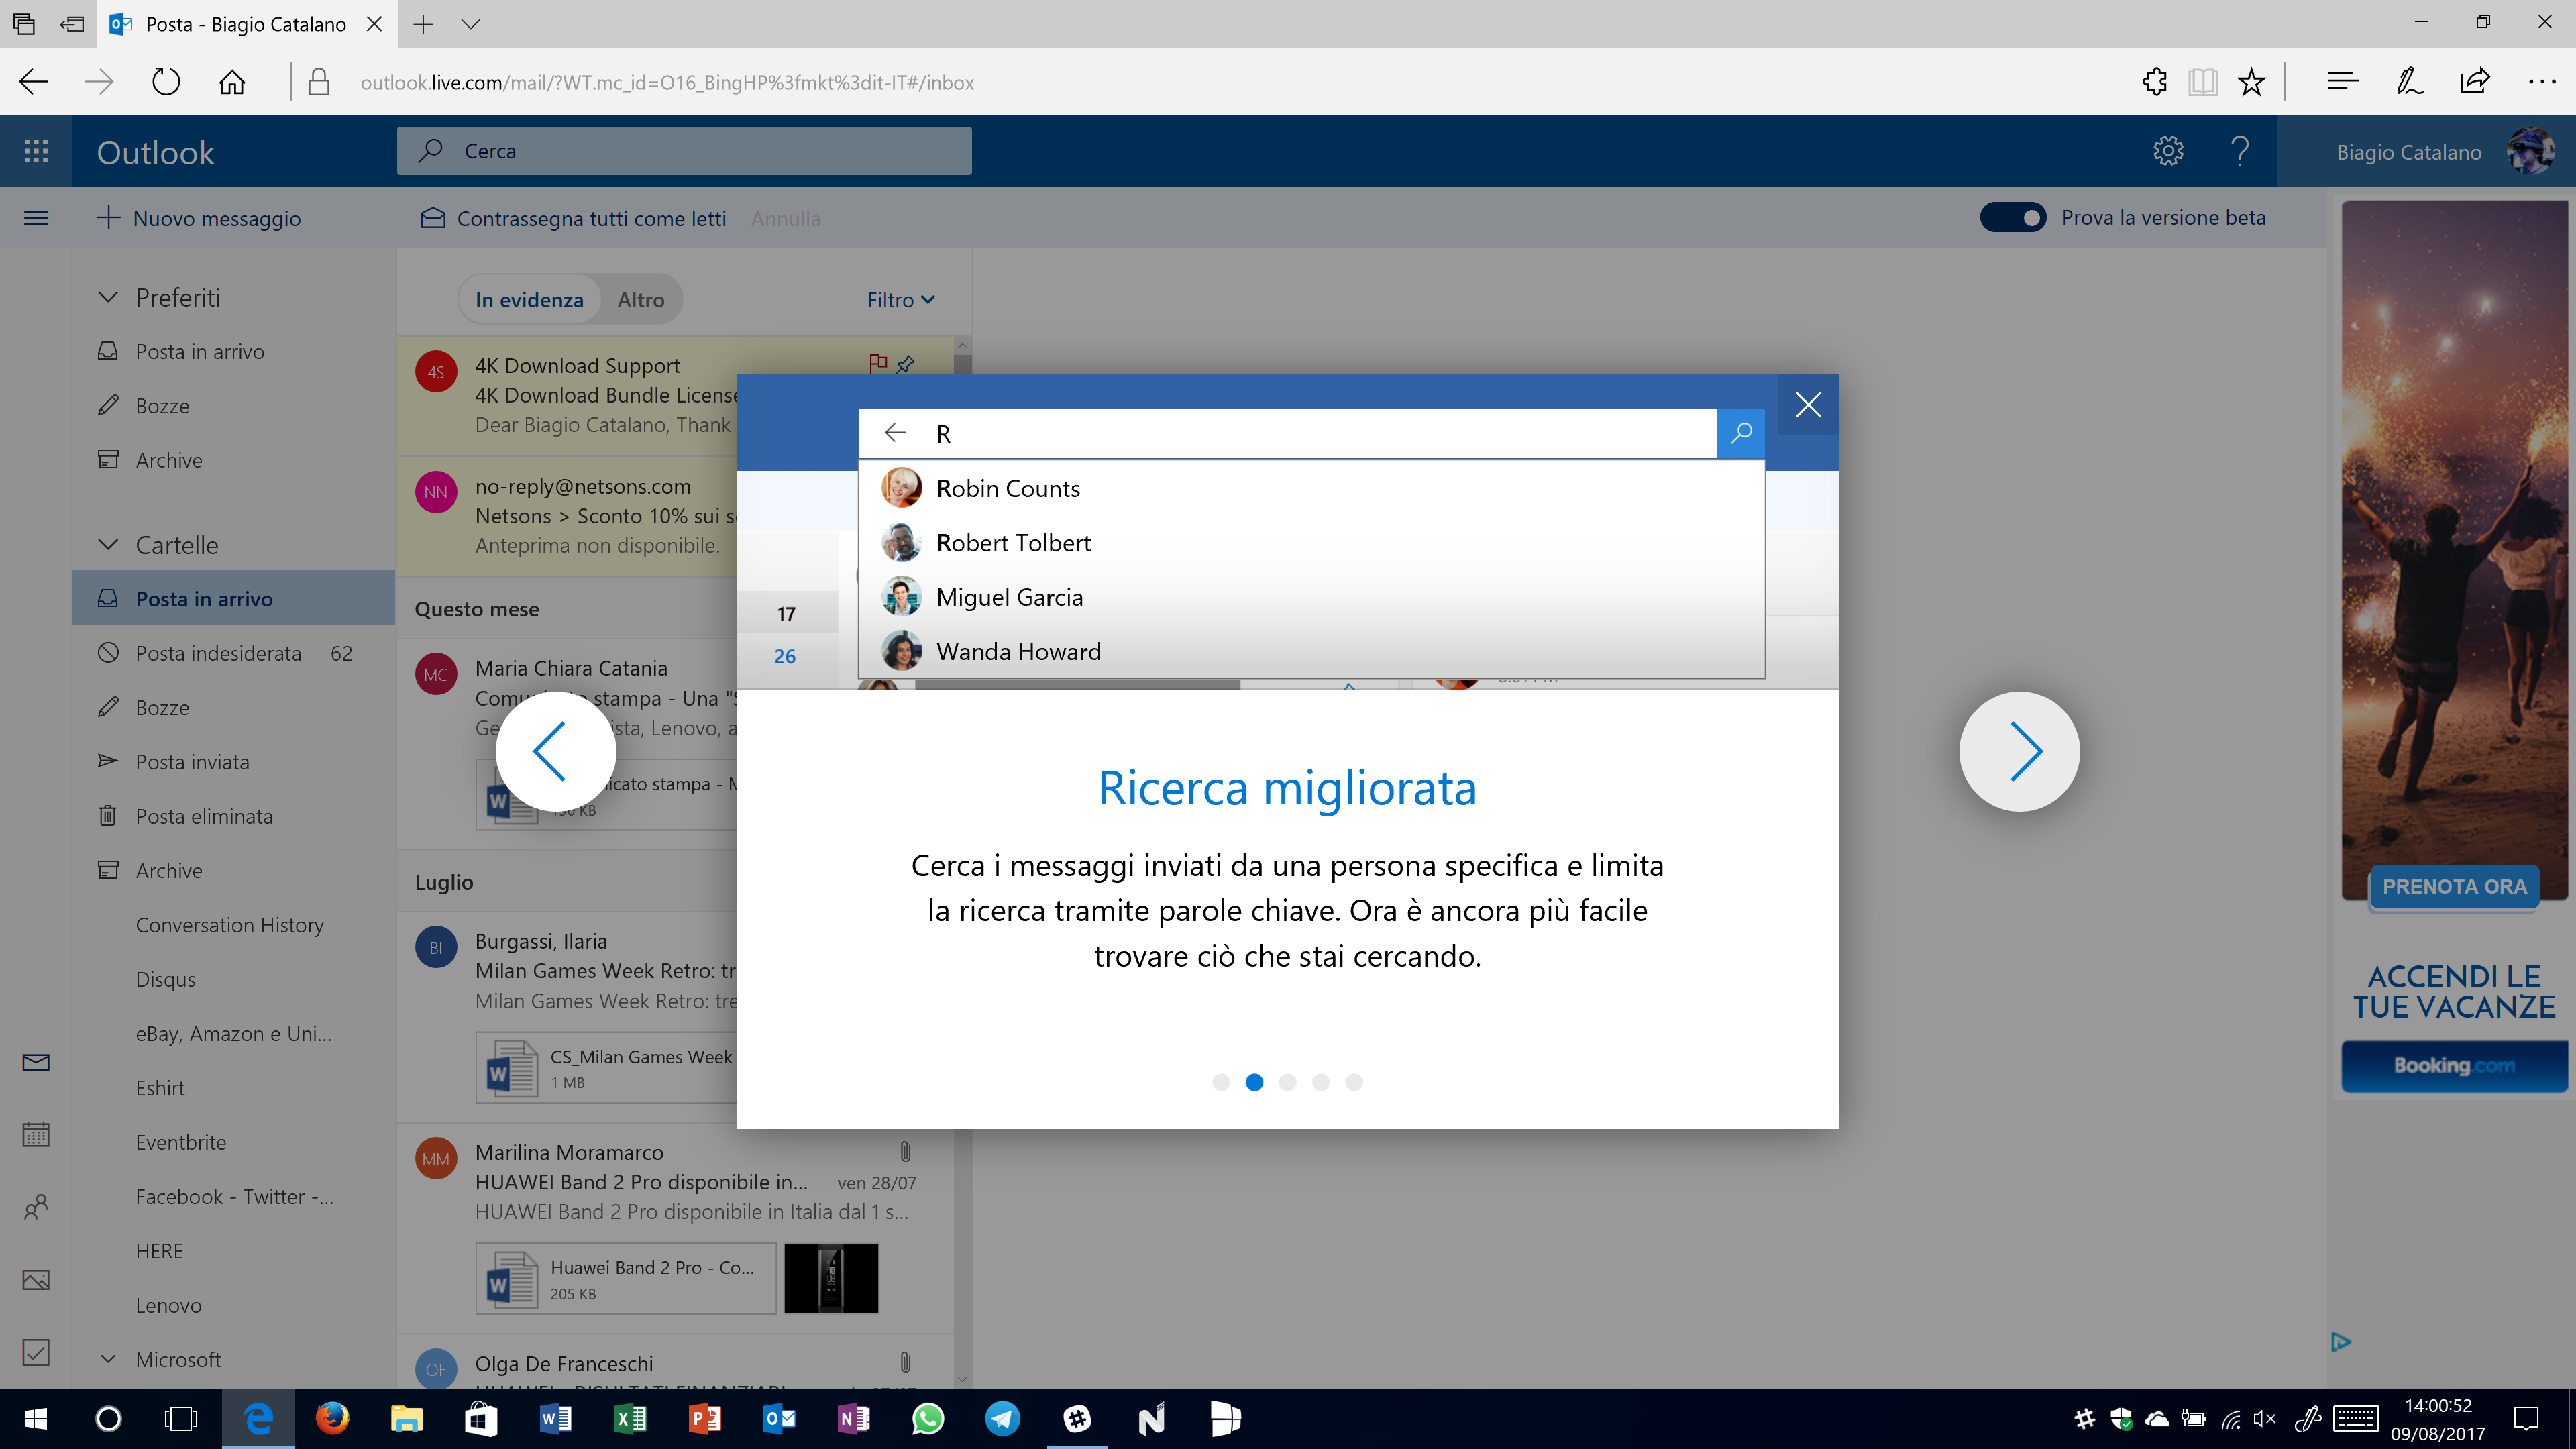Switch to In evidenza tab
This screenshot has width=2576, height=1449.
click(x=529, y=299)
